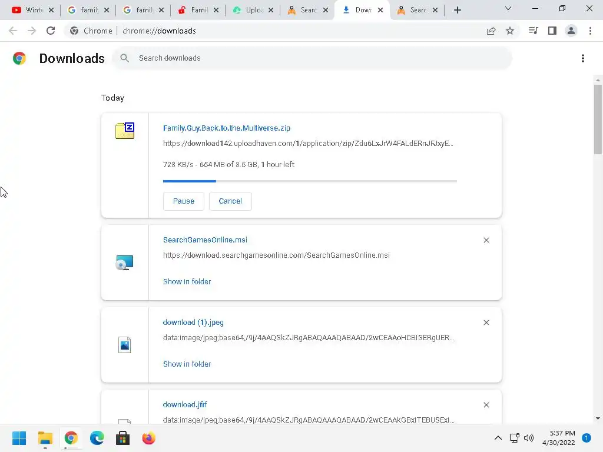Viewport: 603px width, 452px height.
Task: Show SearchGamesOnline.msi in folder
Action: pyautogui.click(x=187, y=281)
